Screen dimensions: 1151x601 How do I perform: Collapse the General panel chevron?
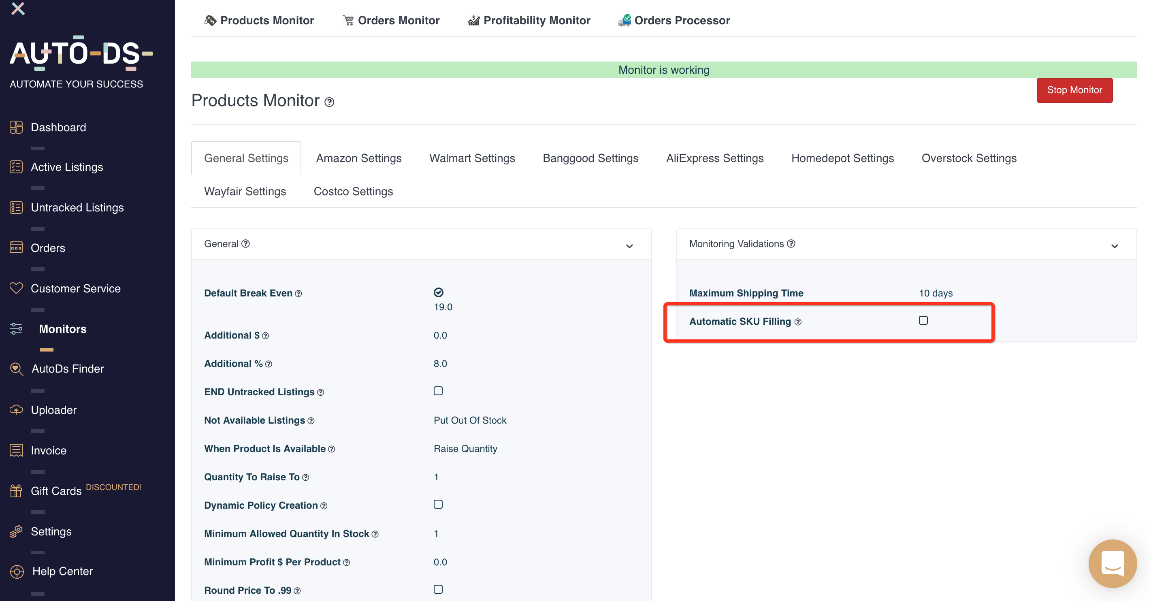(x=629, y=246)
